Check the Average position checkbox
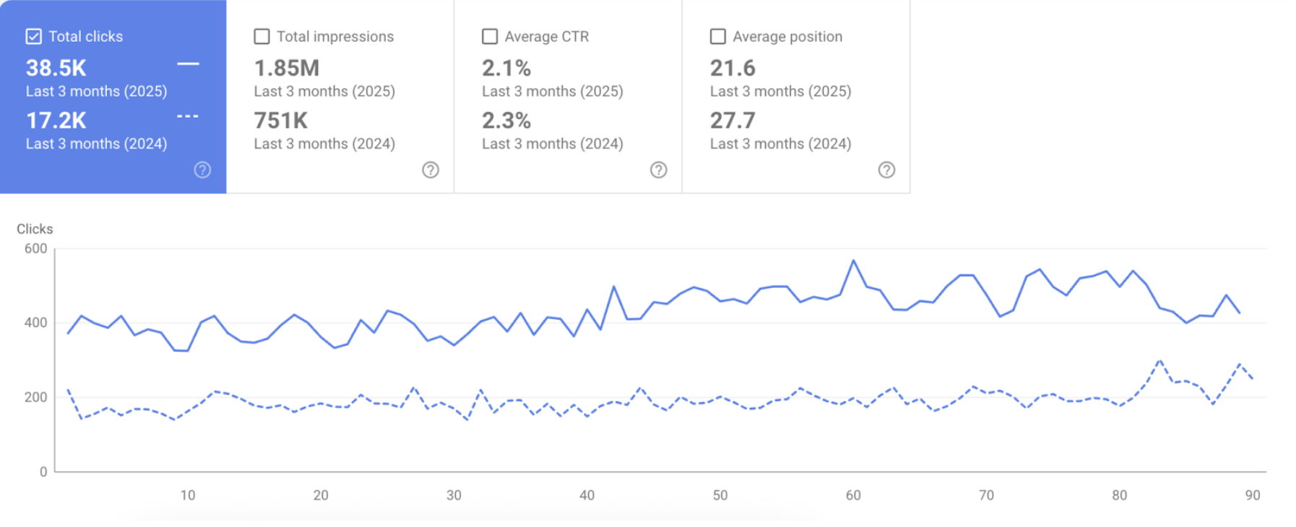The height and width of the screenshot is (527, 1296). (x=718, y=37)
